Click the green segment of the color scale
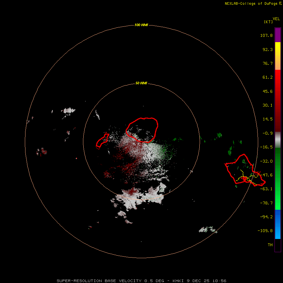Screen dimensions: 283x283 coord(278,179)
